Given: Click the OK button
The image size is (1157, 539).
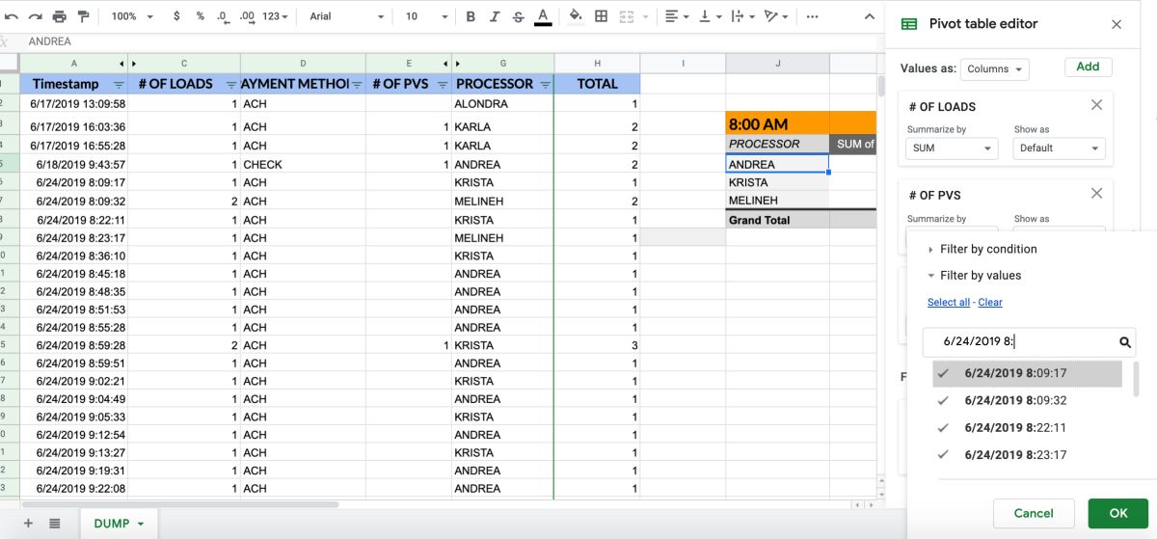Looking at the screenshot, I should [x=1117, y=513].
